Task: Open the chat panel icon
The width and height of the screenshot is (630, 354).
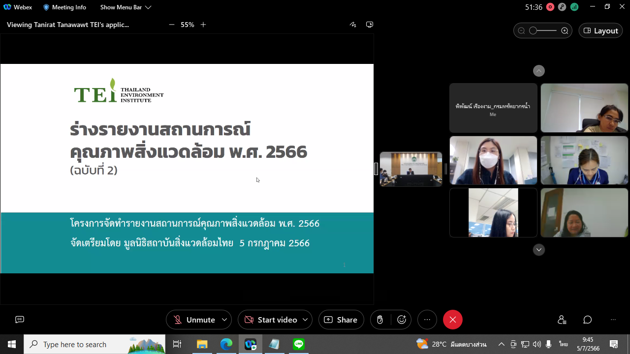Action: click(x=587, y=320)
